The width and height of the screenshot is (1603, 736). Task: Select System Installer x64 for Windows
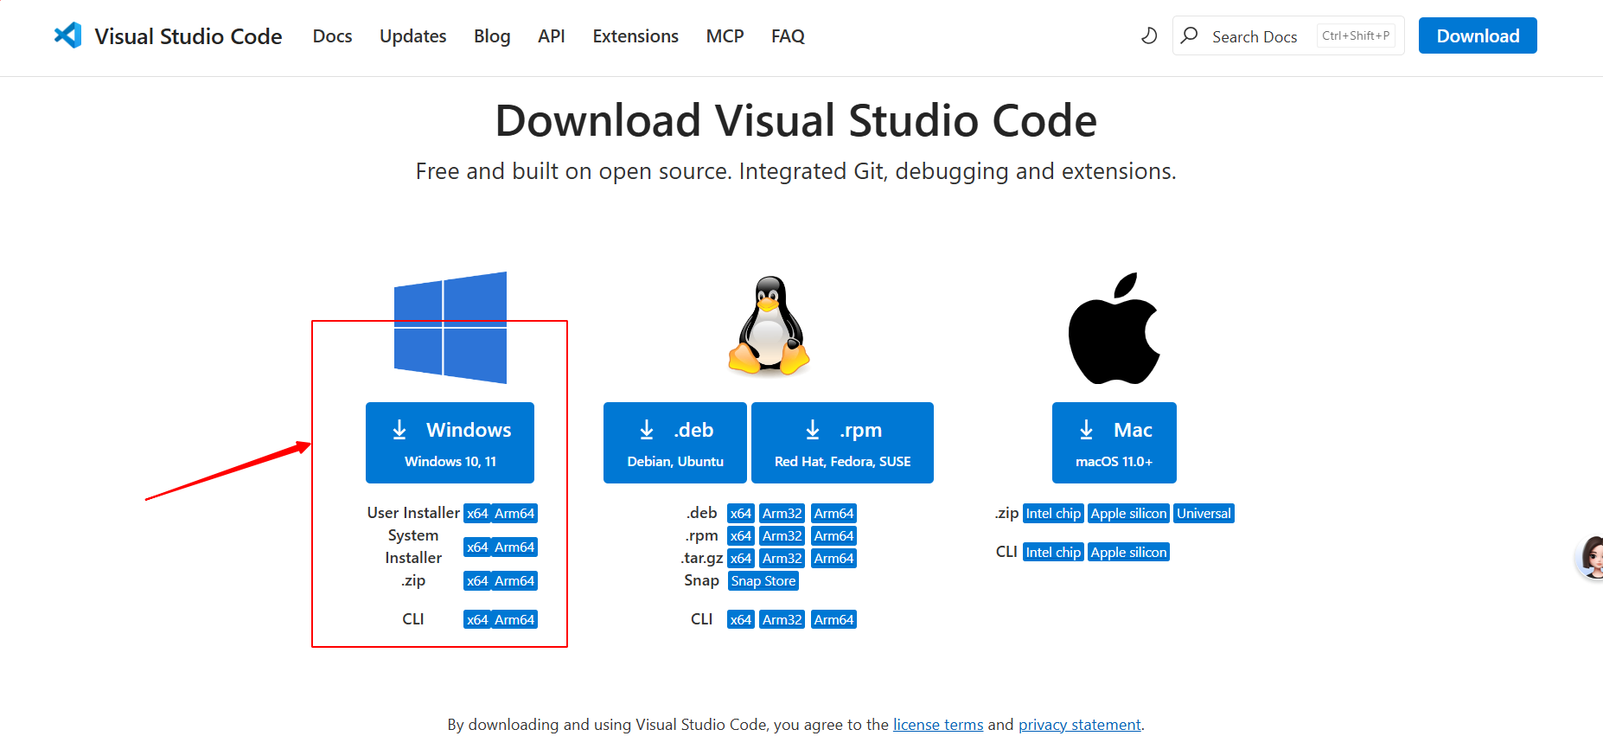[x=477, y=547]
